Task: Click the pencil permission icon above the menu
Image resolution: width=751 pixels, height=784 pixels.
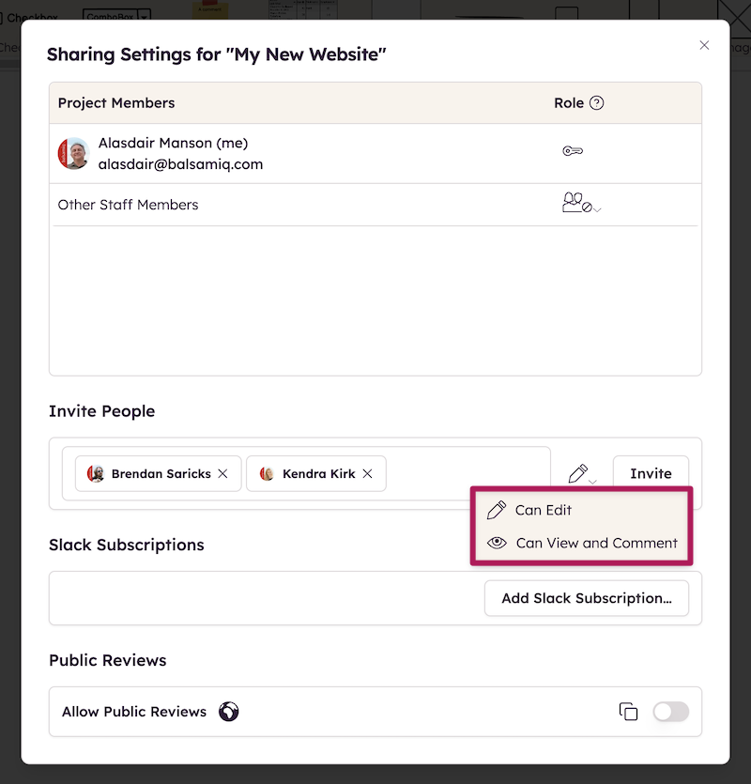Action: click(577, 473)
